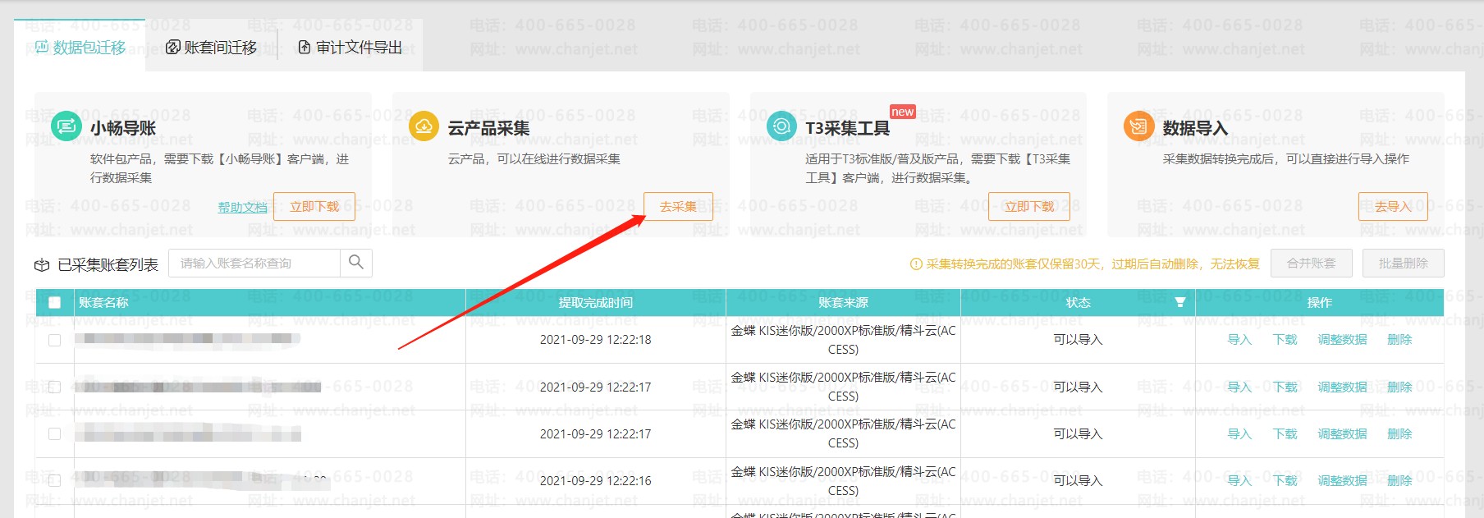This screenshot has height=518, width=1484.
Task: Click the 数据导入 card title
Action: coord(1195,128)
